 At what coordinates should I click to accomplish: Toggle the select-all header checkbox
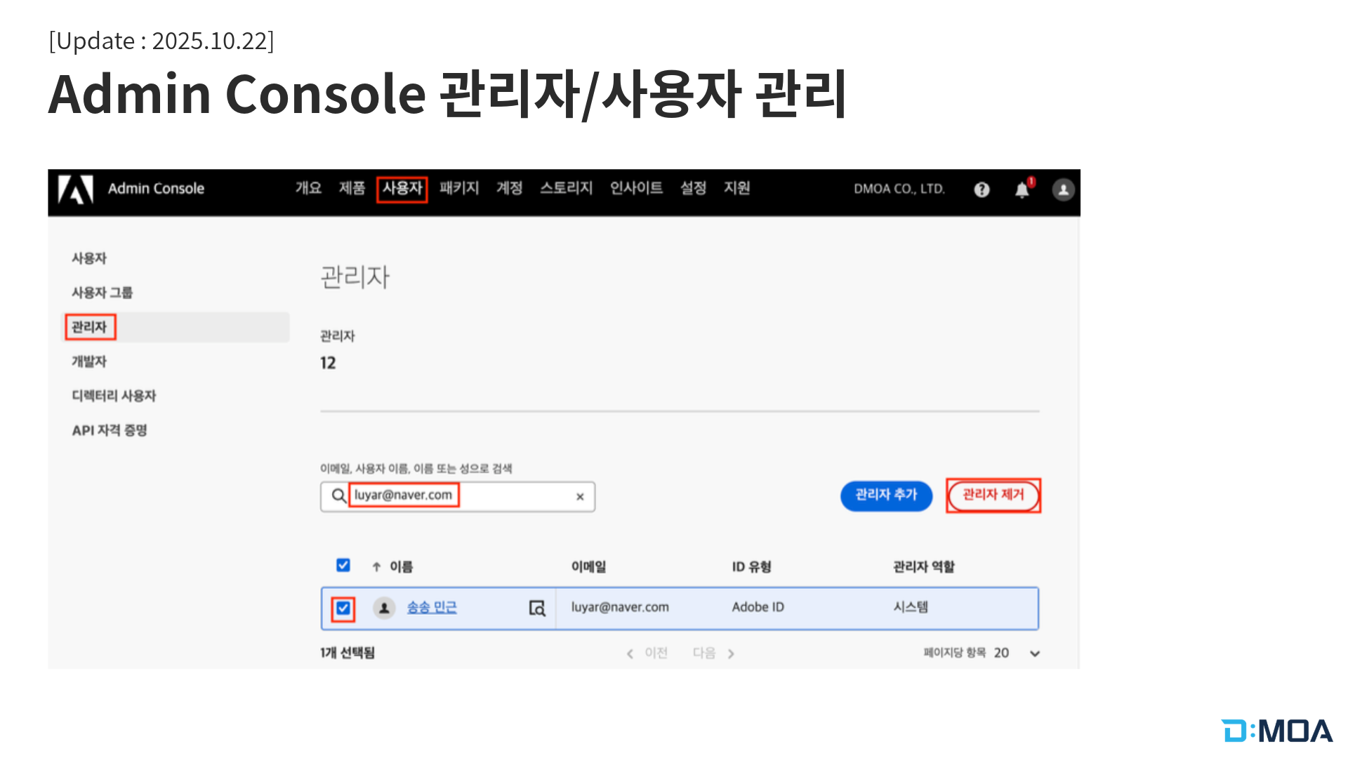[x=343, y=566]
